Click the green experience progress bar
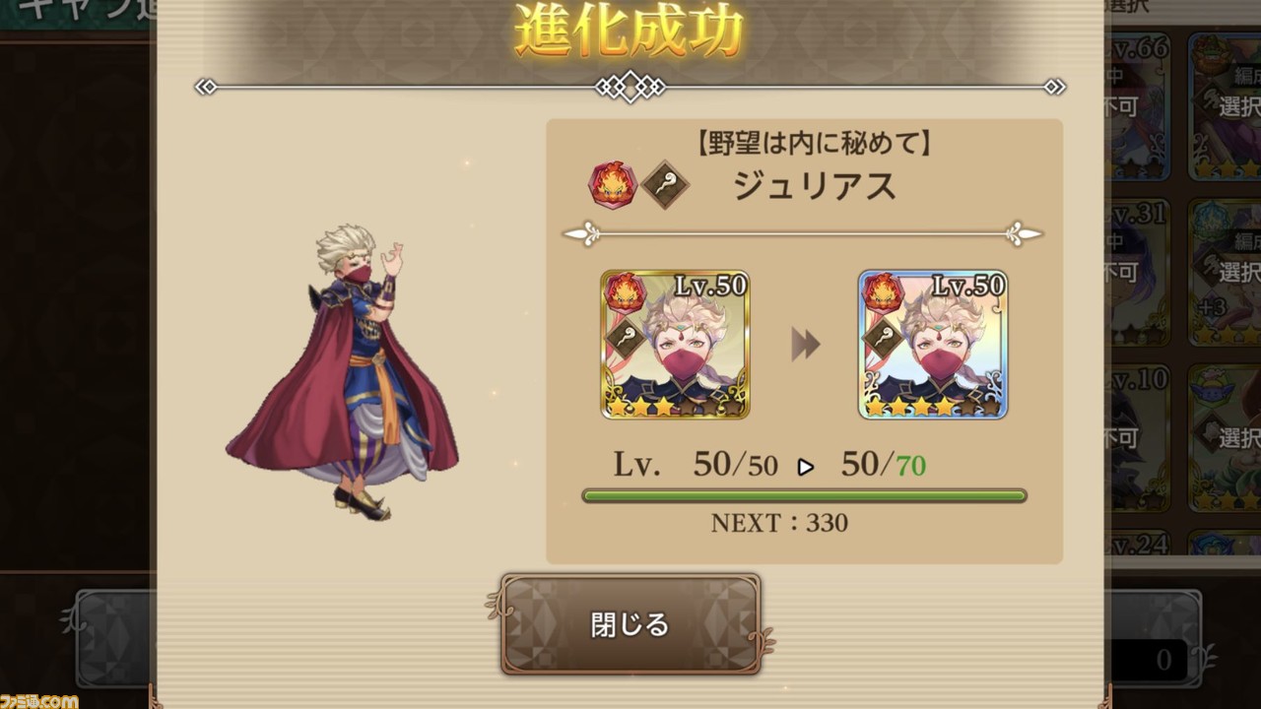This screenshot has height=709, width=1261. 804,495
